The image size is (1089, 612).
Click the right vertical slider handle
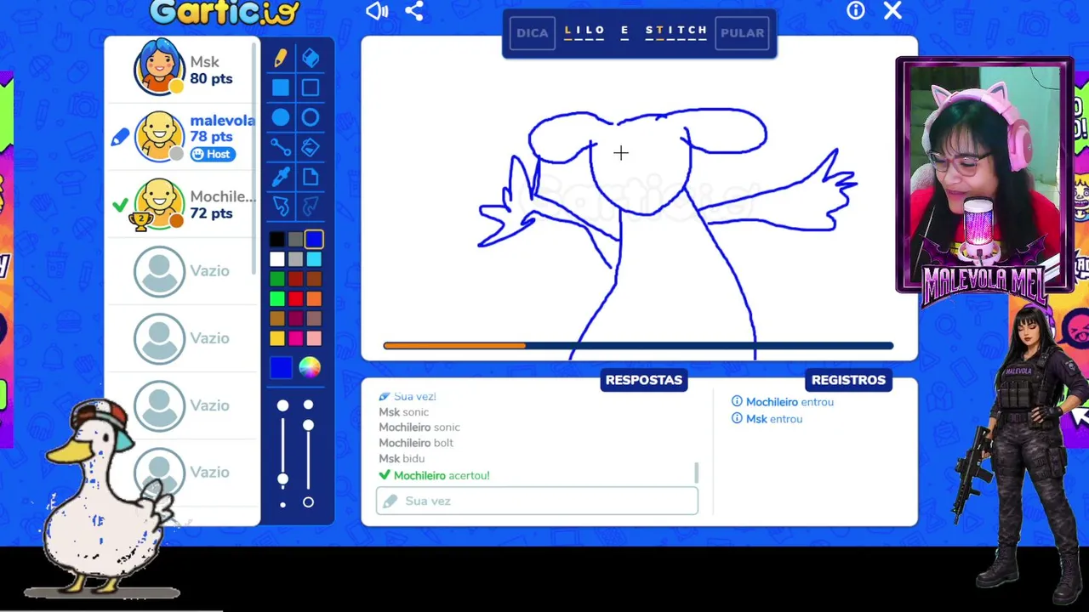click(x=308, y=425)
